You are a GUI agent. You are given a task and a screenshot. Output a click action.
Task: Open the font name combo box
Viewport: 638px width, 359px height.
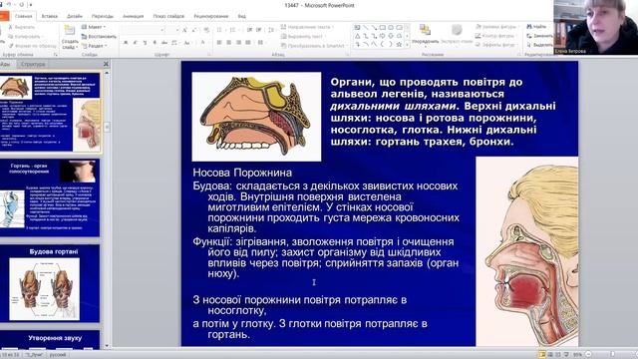[143, 30]
